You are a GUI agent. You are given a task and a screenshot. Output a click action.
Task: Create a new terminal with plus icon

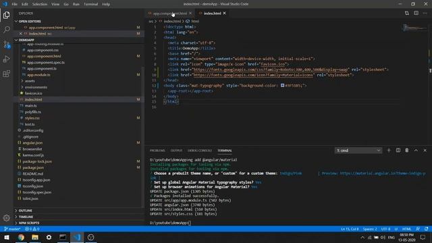[389, 151]
